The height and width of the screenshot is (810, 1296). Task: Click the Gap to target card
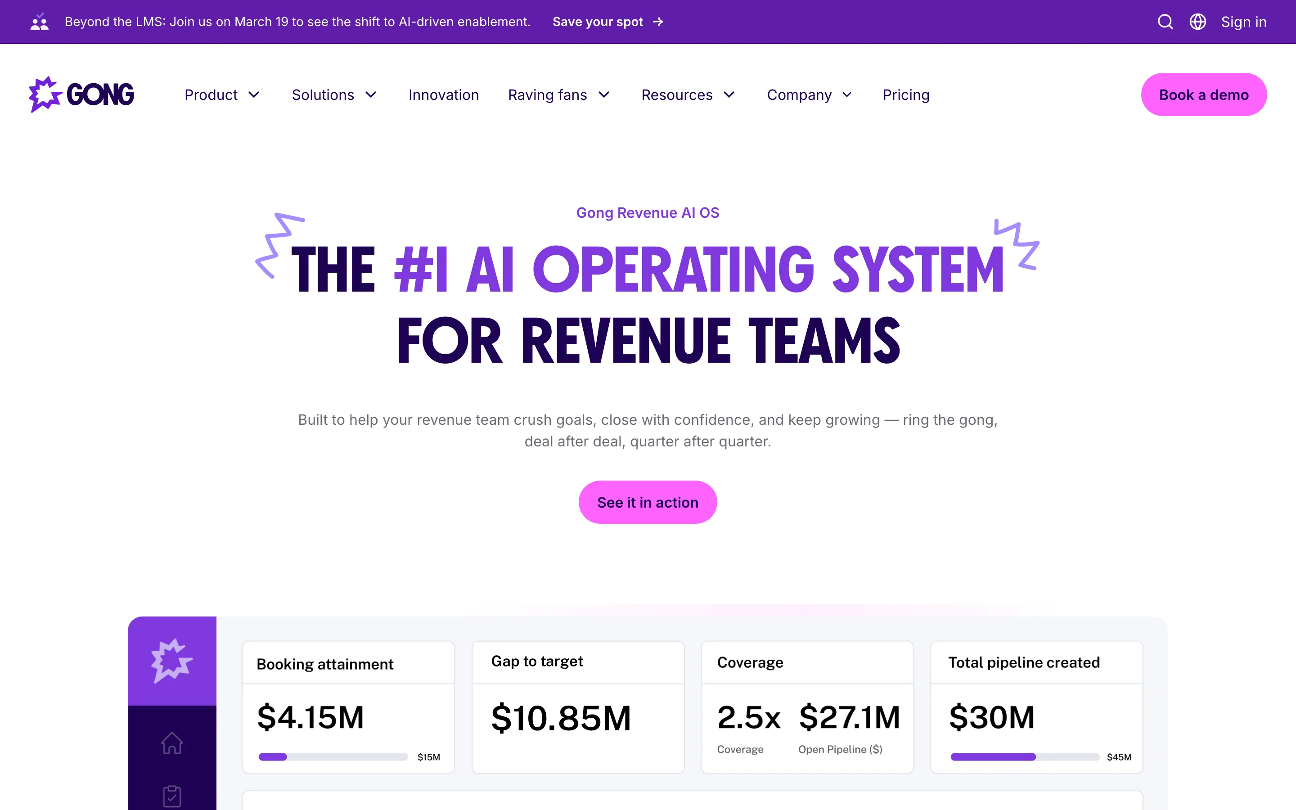coord(578,707)
